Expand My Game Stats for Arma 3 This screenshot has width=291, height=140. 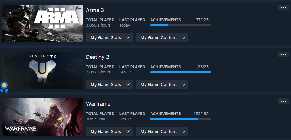pyautogui.click(x=109, y=38)
